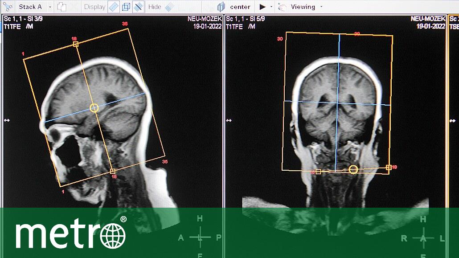
Task: Click the stack planning tool icon
Action: (x=8, y=7)
